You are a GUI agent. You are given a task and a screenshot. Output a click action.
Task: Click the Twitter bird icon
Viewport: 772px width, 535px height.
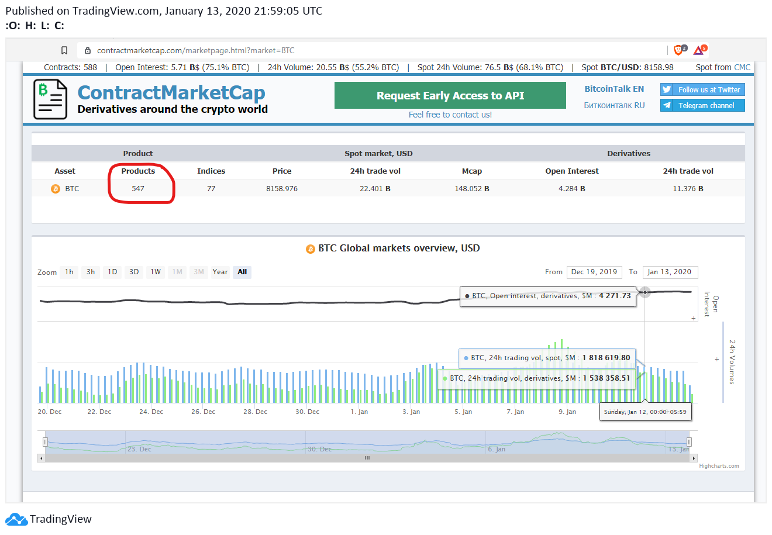(666, 89)
